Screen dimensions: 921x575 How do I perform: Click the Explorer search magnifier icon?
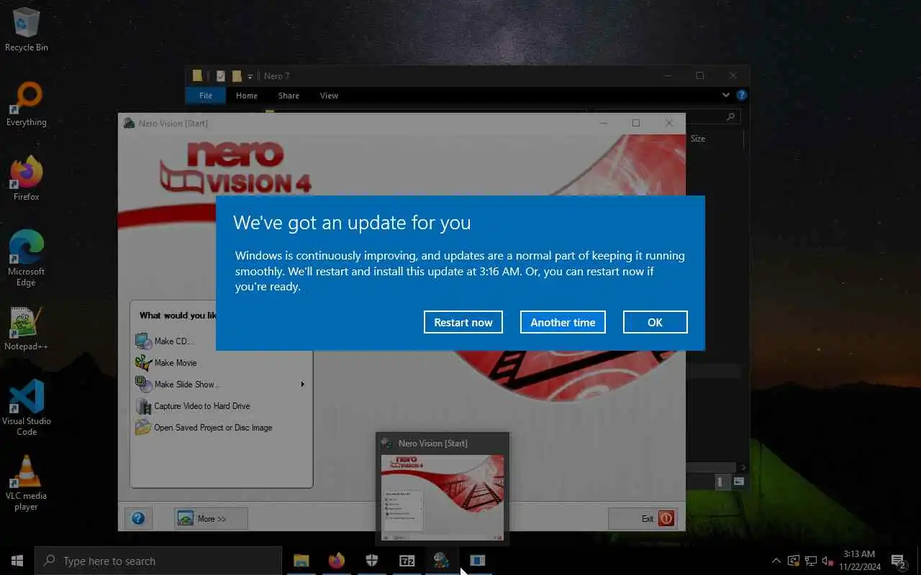pos(730,116)
